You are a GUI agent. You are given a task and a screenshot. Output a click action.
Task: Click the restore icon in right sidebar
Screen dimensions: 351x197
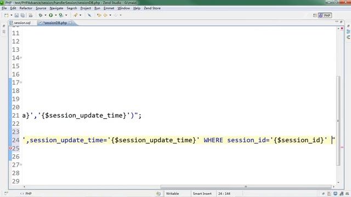coord(348,26)
